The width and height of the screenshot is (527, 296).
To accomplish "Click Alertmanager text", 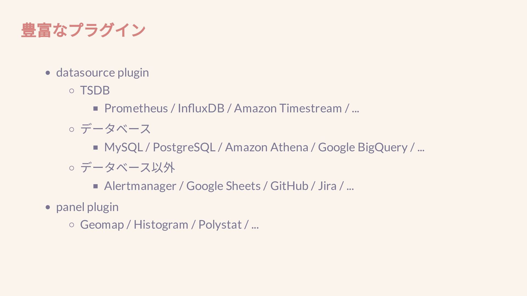I will [x=140, y=186].
